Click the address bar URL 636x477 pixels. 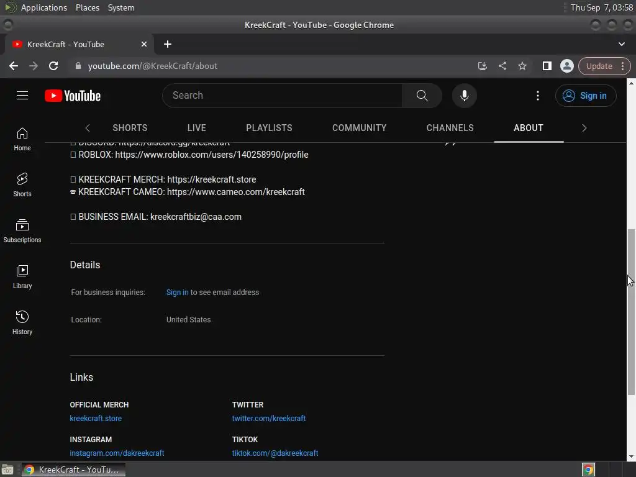click(153, 66)
